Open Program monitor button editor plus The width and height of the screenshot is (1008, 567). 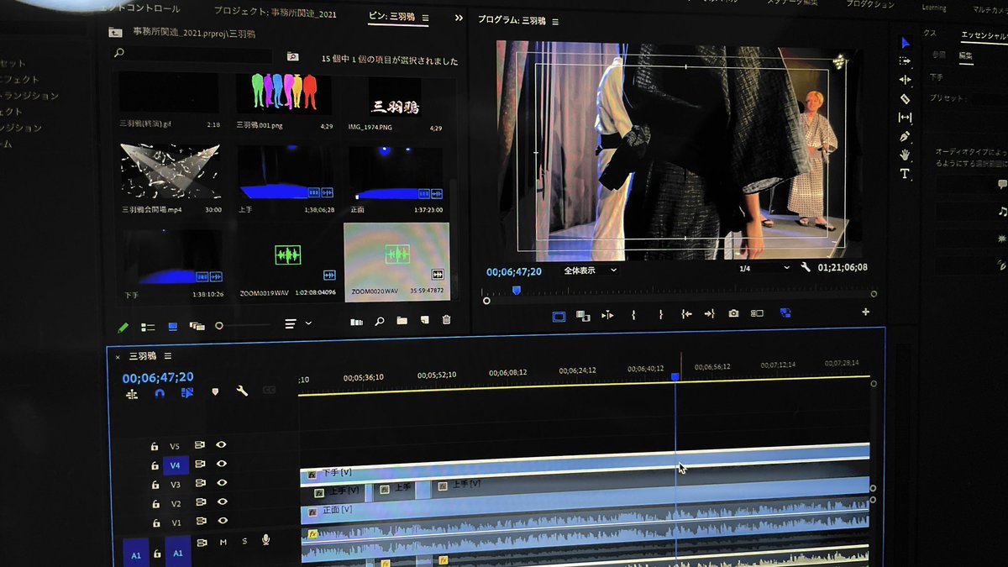[866, 312]
